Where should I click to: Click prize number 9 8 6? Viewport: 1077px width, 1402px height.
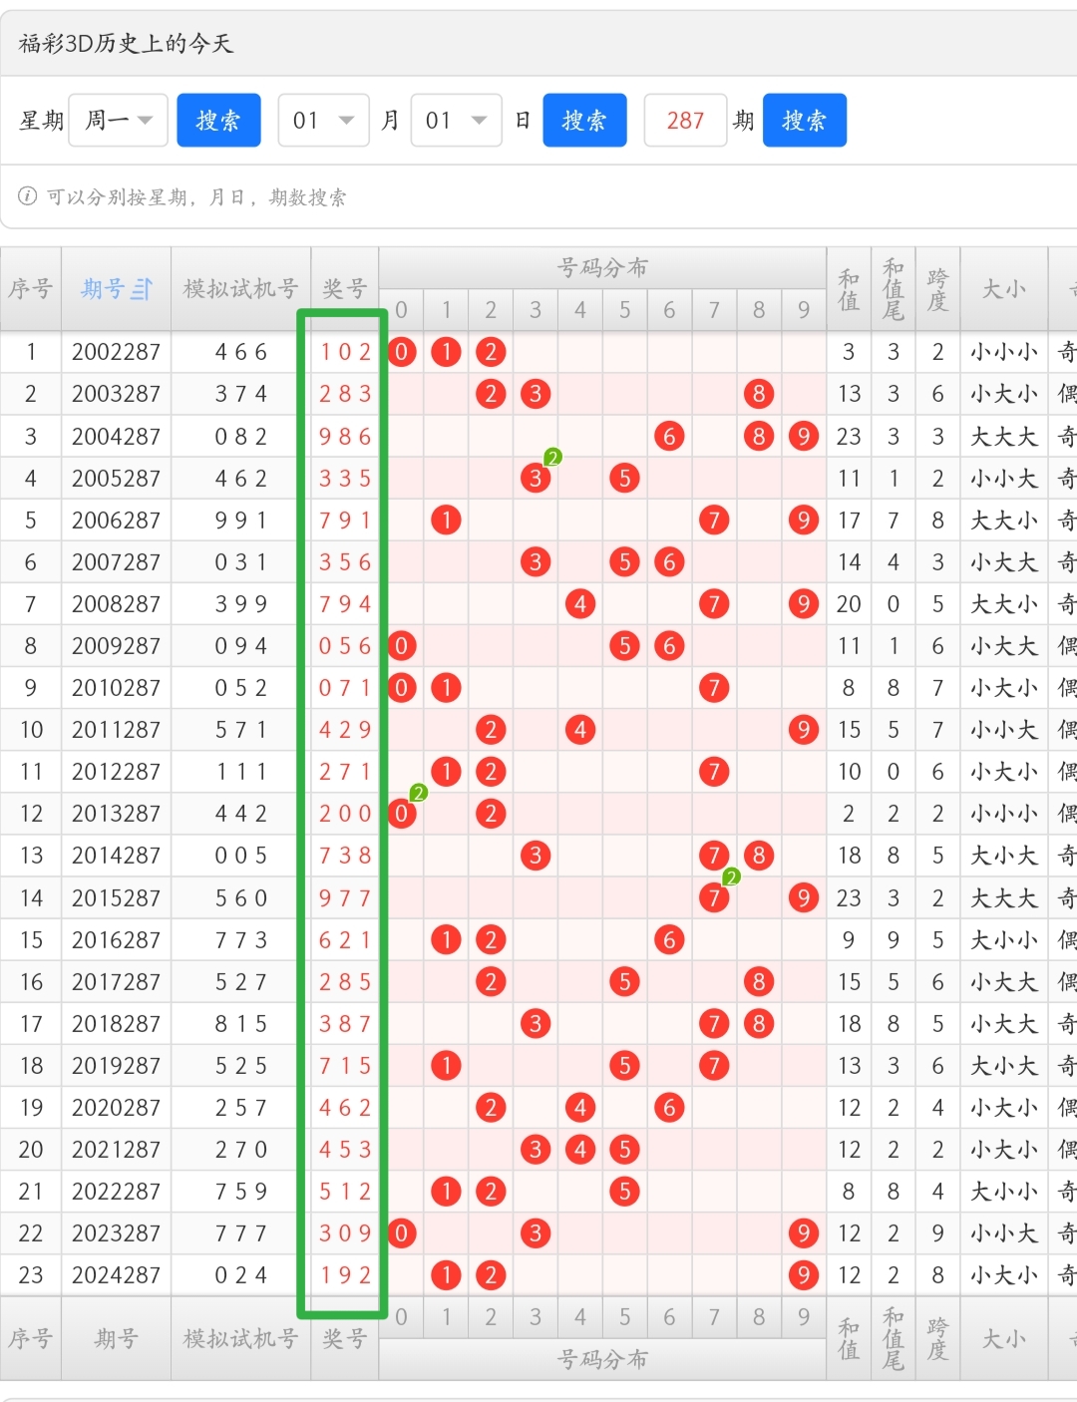coord(345,437)
